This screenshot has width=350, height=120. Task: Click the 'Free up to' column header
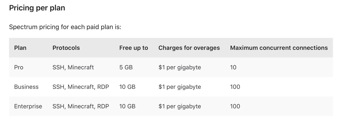(x=134, y=48)
